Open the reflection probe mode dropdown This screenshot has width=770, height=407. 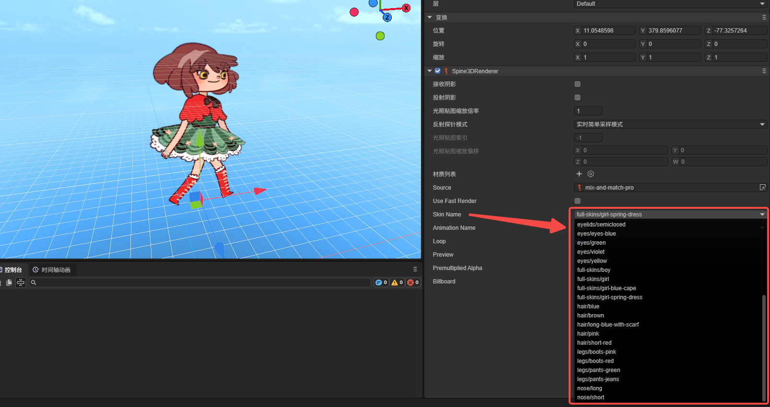pos(670,124)
